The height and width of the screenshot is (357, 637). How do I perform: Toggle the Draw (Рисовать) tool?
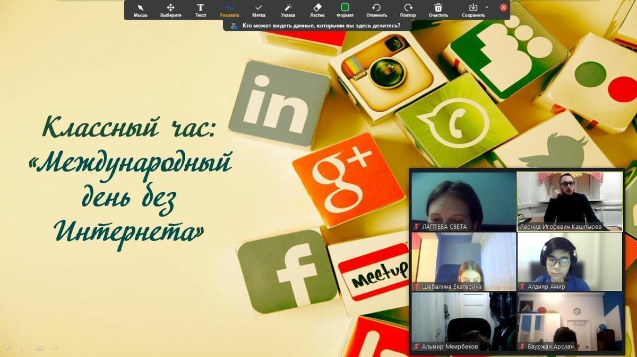[x=229, y=10]
